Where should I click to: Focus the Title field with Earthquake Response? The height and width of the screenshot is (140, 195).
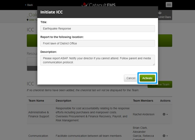[x=97, y=29]
